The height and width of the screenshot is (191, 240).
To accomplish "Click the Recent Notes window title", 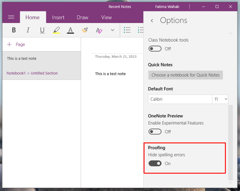I will pos(120,7).
